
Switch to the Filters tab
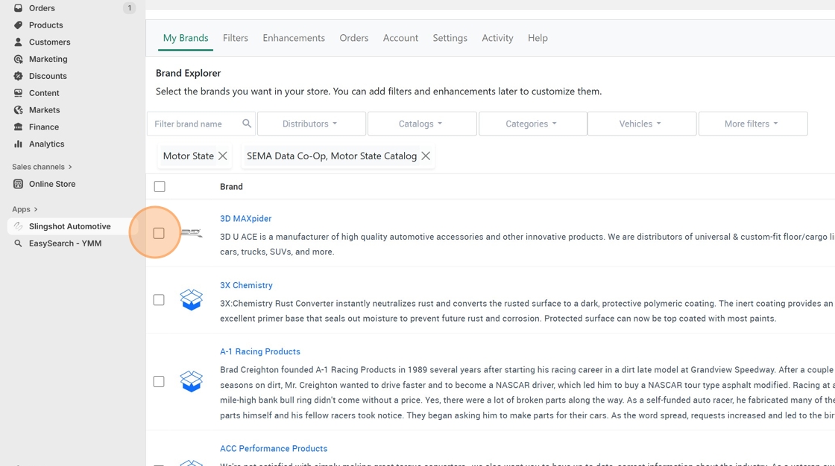236,38
